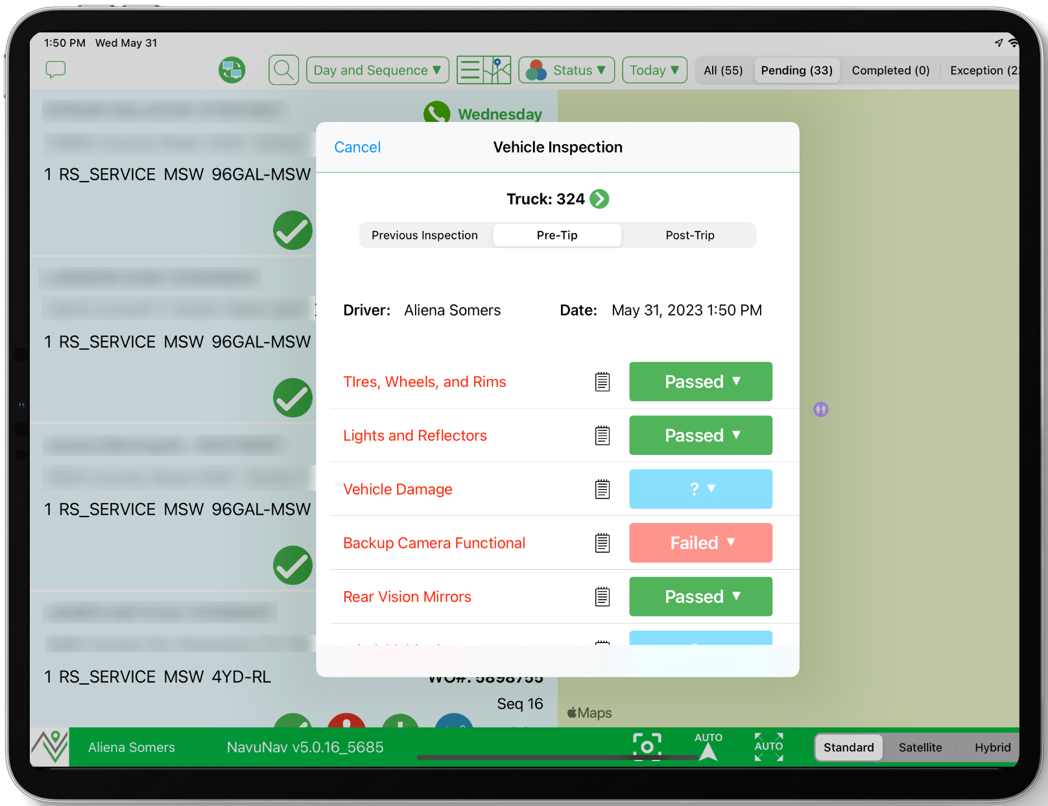Tap the purple restroom map marker
This screenshot has height=806, width=1048.
(x=821, y=409)
